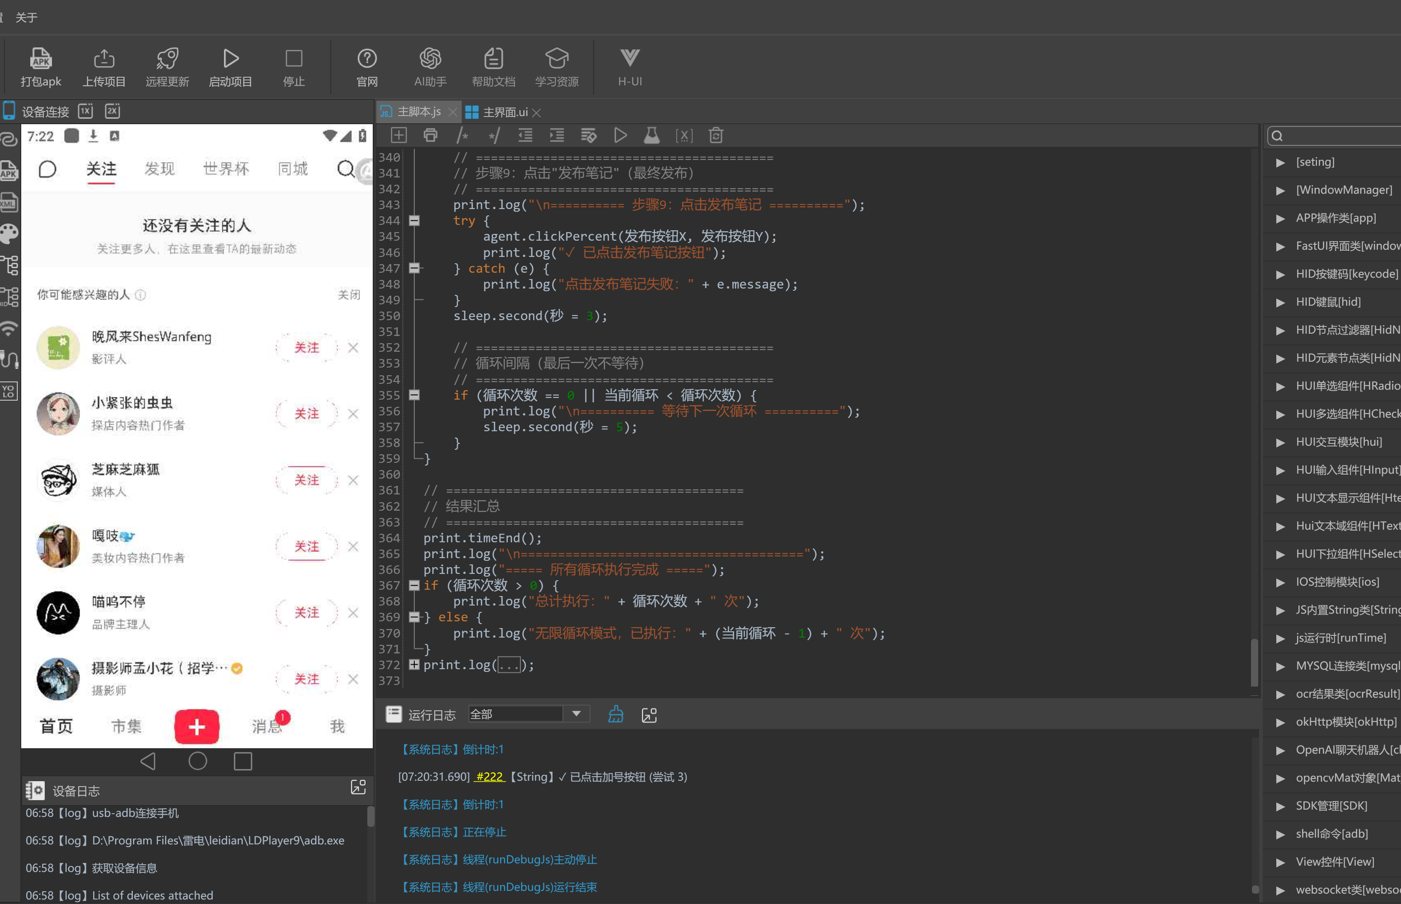
Task: Follow 晚风来ShesWanfeng with 关注 button
Action: [306, 348]
